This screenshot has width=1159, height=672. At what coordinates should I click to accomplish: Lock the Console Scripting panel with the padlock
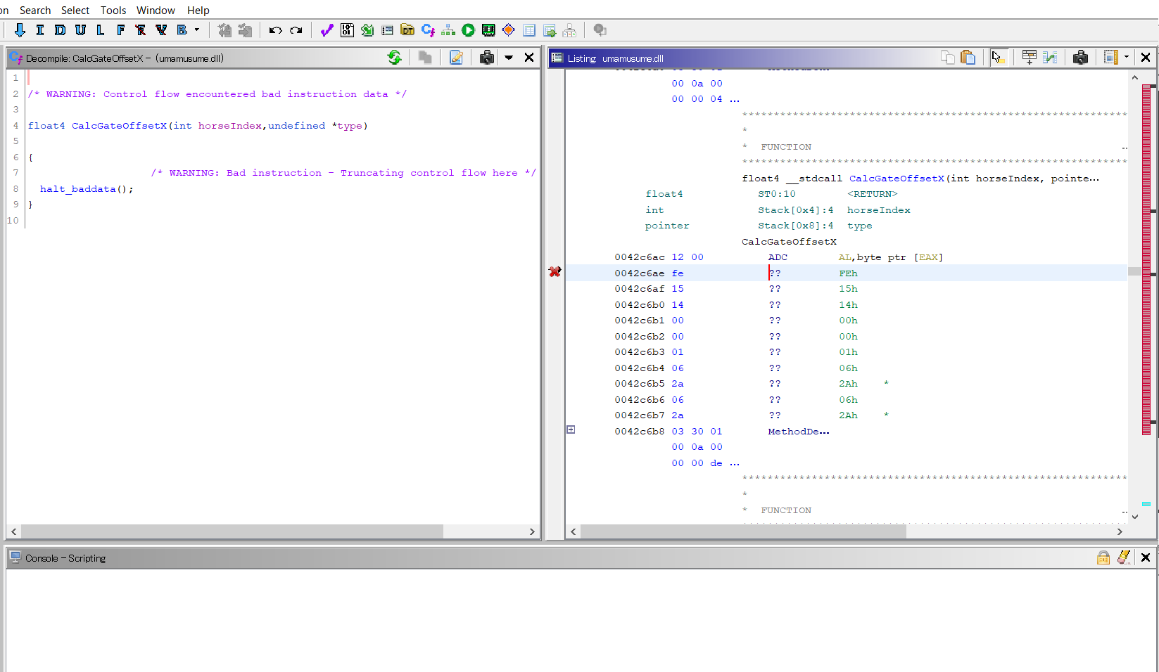[x=1103, y=557]
